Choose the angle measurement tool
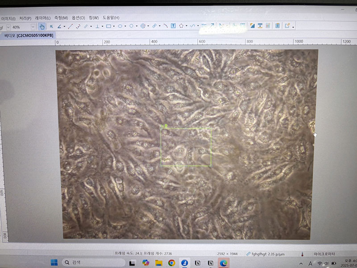357x268 pixels. (x=59, y=26)
